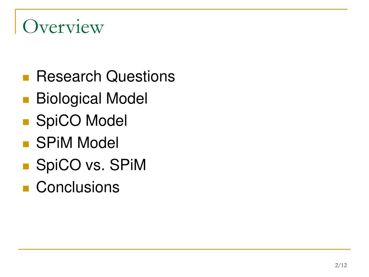Select the Conclusions bullet text
Image resolution: width=369 pixels, height=277 pixels.
click(78, 187)
